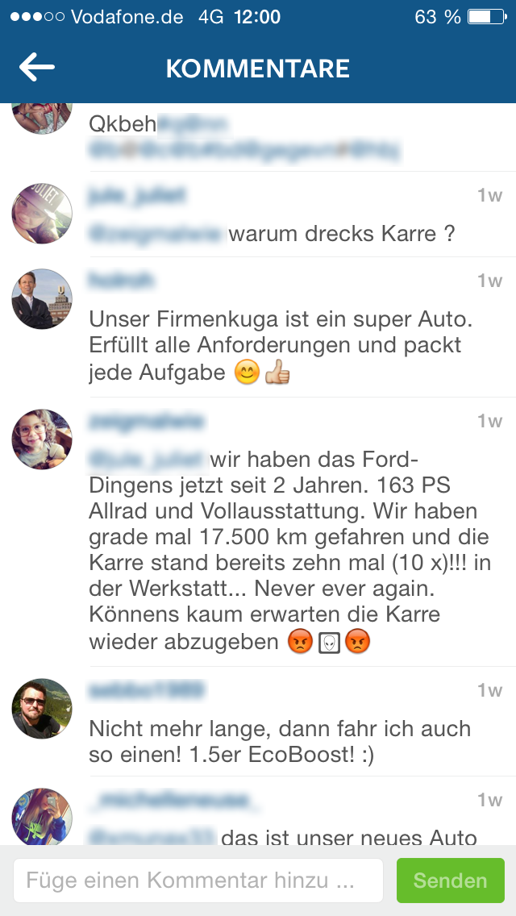Tap the mention before 'warum drecks Karre'
This screenshot has width=516, height=916.
click(x=156, y=234)
